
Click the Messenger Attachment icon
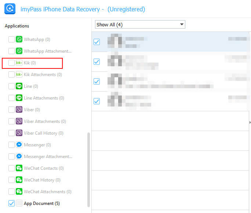tap(19, 156)
